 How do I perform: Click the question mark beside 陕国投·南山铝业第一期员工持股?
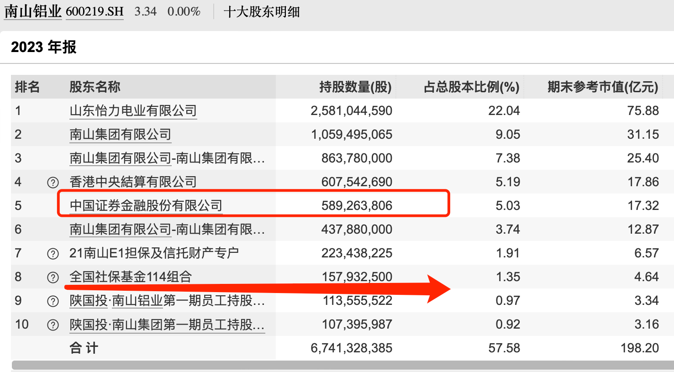tap(53, 300)
